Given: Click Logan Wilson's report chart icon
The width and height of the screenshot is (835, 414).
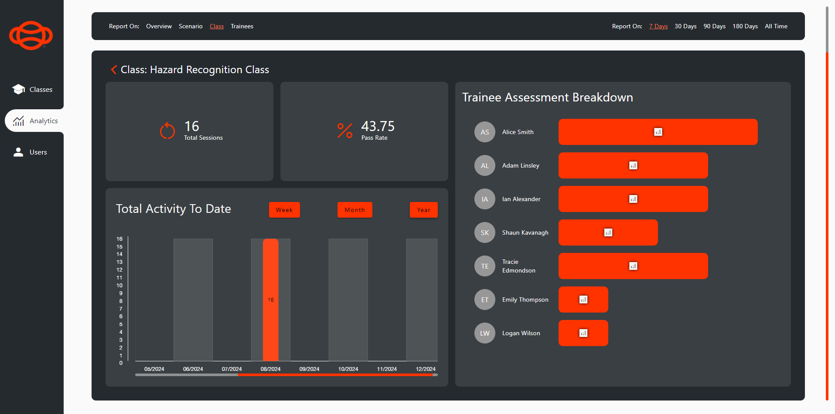Looking at the screenshot, I should point(583,333).
